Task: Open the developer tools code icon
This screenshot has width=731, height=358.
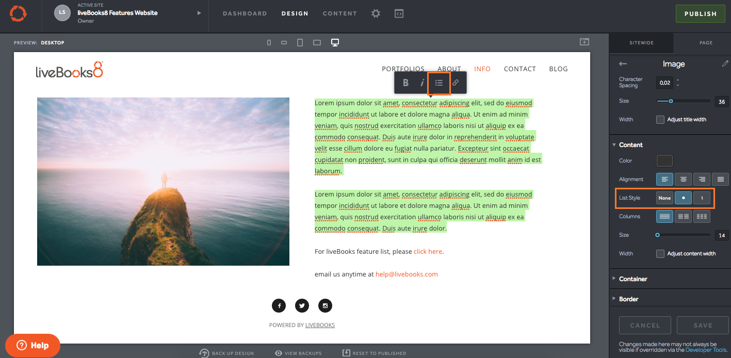Action: pyautogui.click(x=399, y=14)
